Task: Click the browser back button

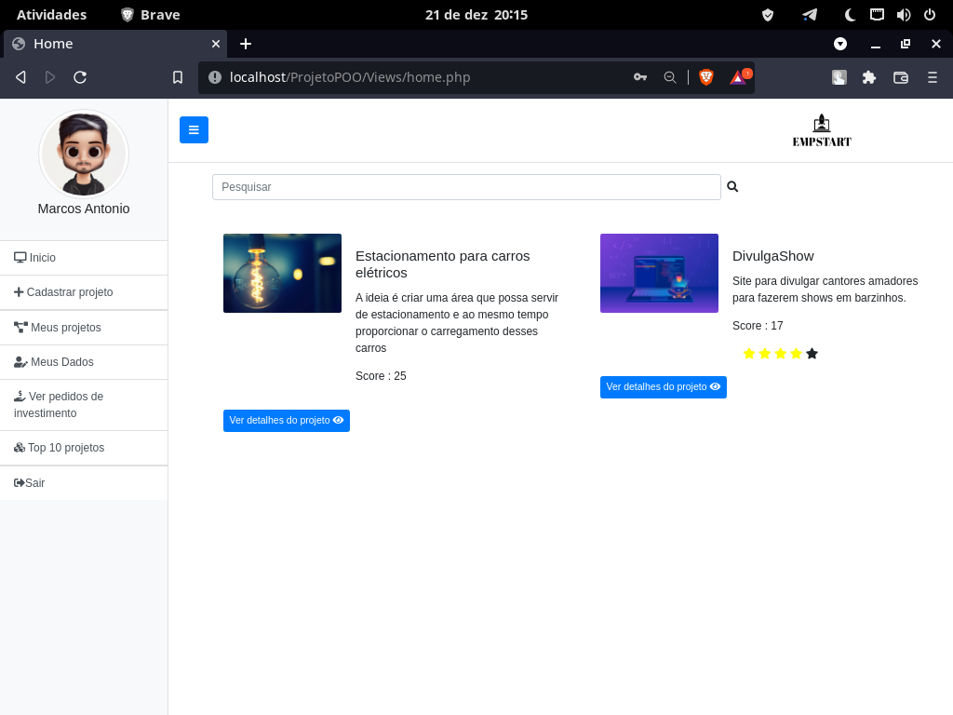Action: 20,77
